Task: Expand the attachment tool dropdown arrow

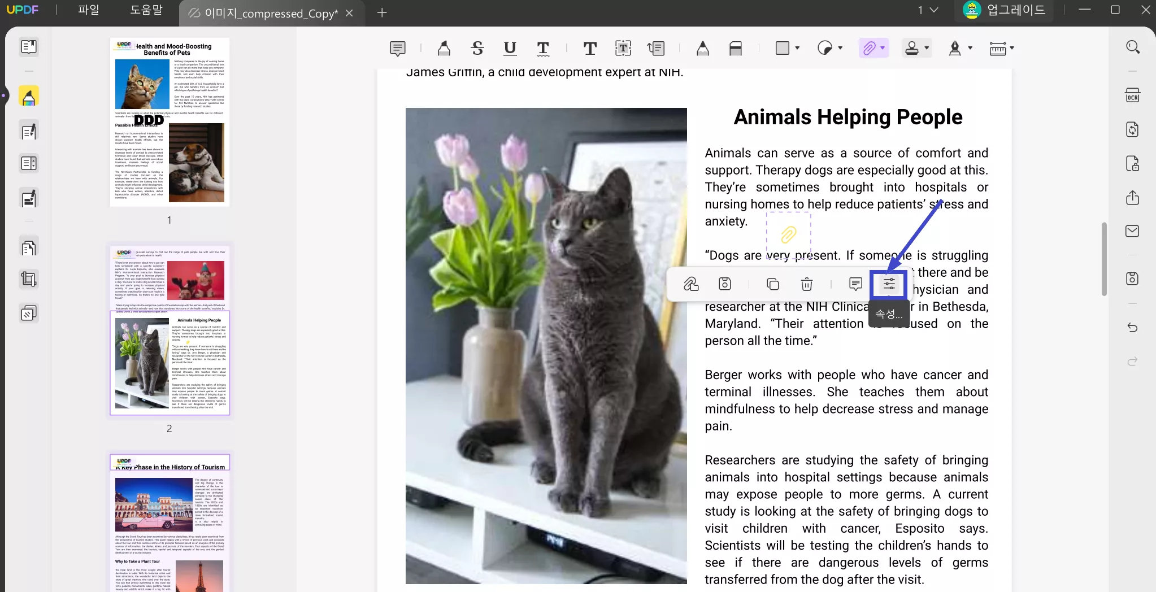Action: [x=883, y=49]
